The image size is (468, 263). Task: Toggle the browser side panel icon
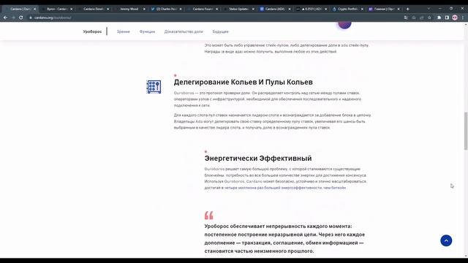point(447,18)
